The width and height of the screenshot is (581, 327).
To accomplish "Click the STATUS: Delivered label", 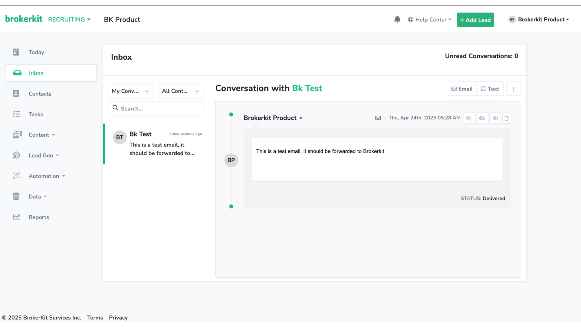I will pos(483,198).
